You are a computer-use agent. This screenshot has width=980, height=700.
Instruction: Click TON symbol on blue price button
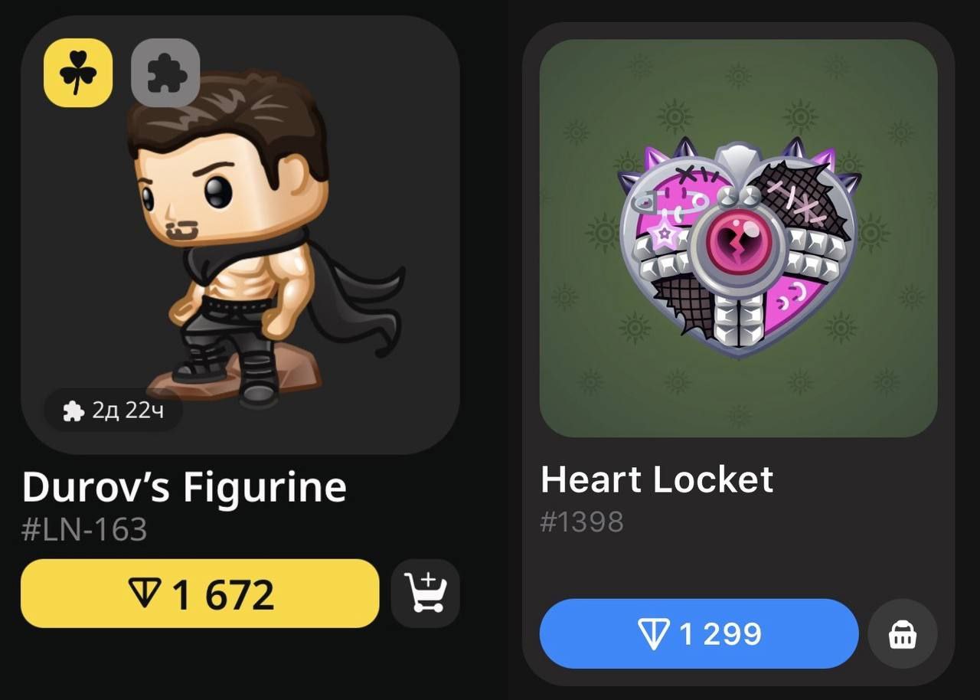pos(654,635)
